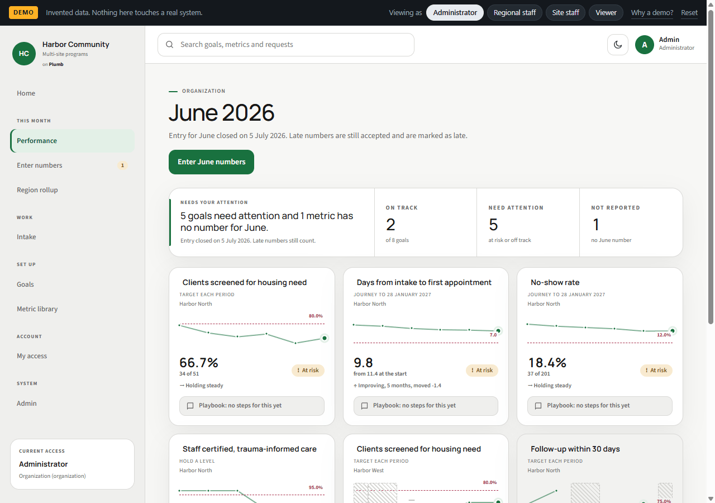Open Region rollup page

[x=72, y=190]
